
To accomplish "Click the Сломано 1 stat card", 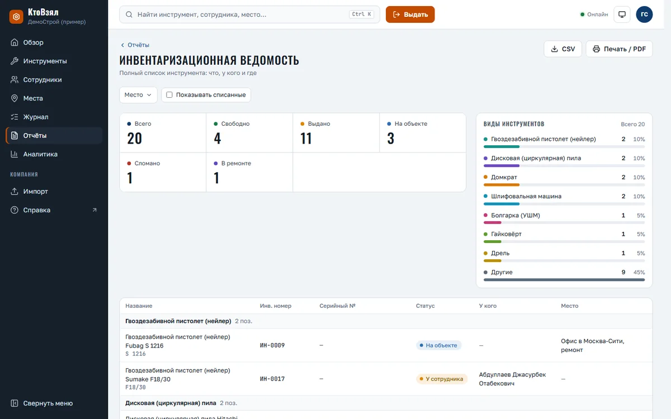I will 163,172.
